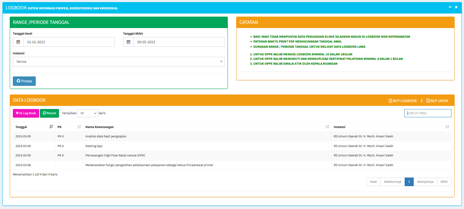Sort table by Tanggal column icon
The image size is (464, 209).
51,127
